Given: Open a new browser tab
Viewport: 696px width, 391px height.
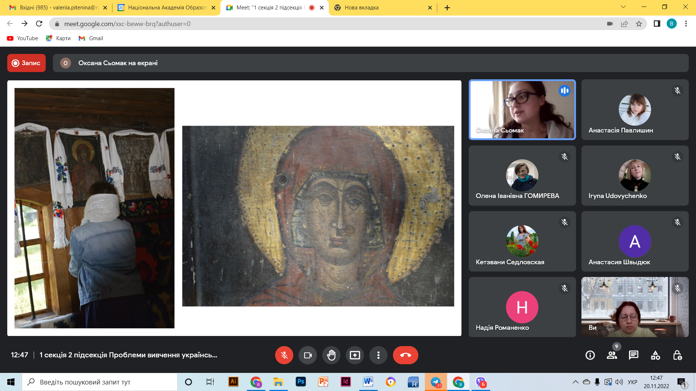Looking at the screenshot, I should 447,8.
